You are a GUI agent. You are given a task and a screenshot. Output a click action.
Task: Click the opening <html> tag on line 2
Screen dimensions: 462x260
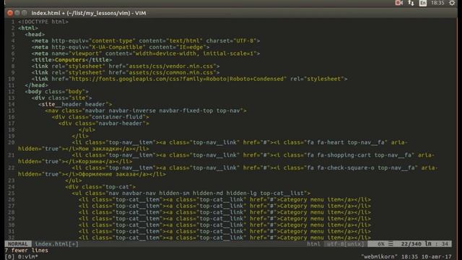pyautogui.click(x=28, y=28)
